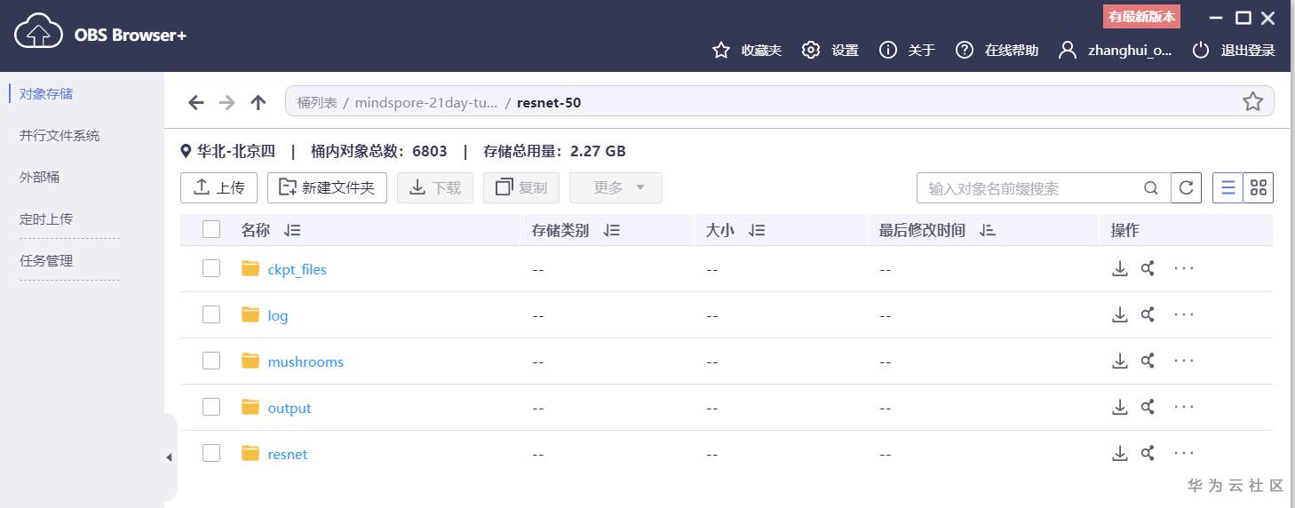Open the ckpt_files folder link
The height and width of the screenshot is (508, 1295).
298,269
